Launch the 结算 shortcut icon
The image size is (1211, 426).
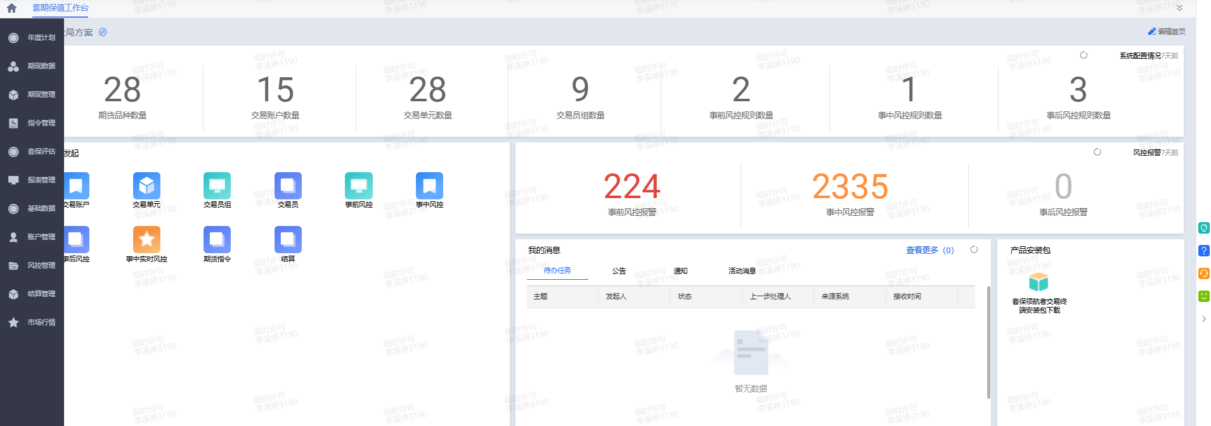(x=288, y=240)
